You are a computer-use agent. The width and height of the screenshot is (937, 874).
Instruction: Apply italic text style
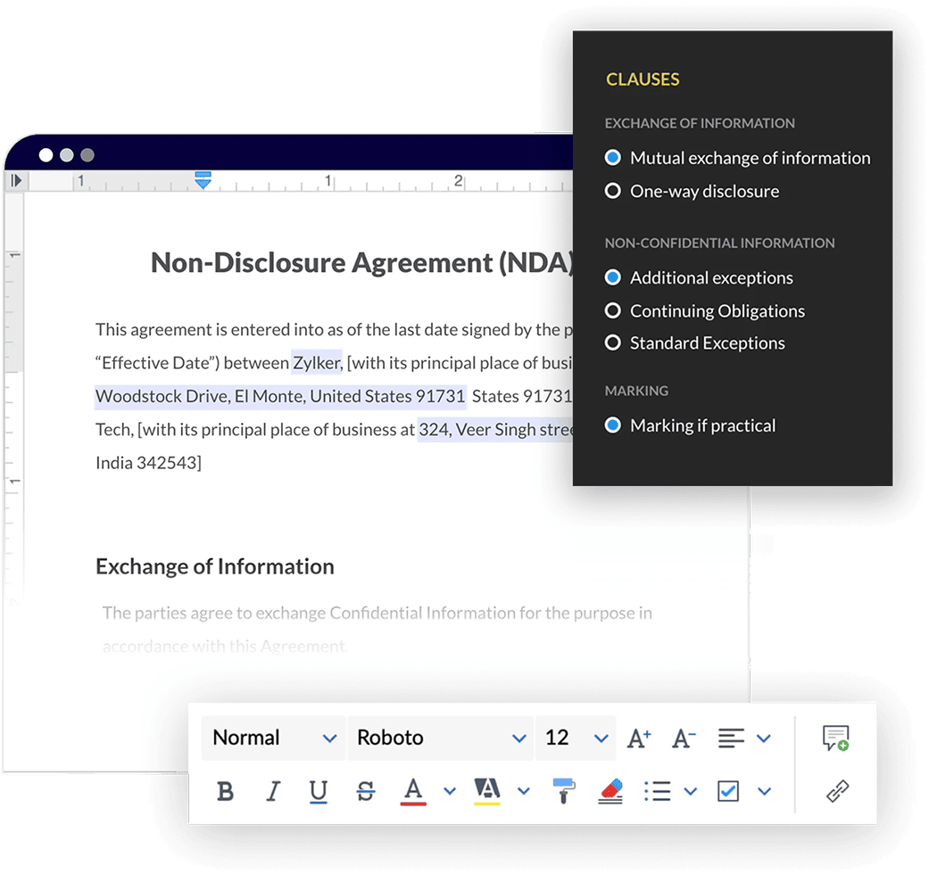click(x=273, y=791)
